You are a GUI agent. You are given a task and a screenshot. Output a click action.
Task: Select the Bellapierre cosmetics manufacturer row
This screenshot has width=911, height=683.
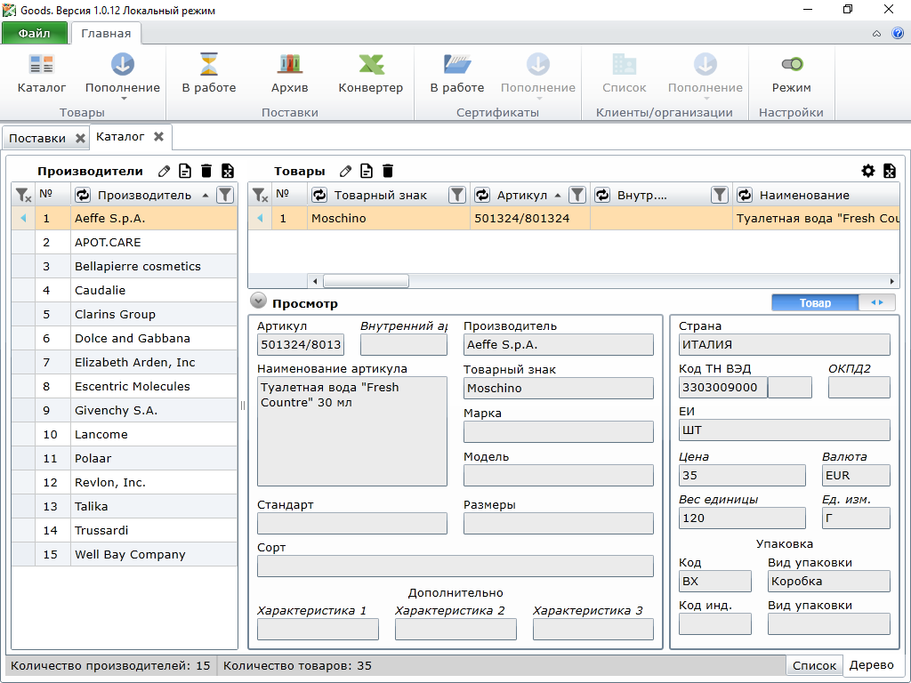click(x=125, y=266)
